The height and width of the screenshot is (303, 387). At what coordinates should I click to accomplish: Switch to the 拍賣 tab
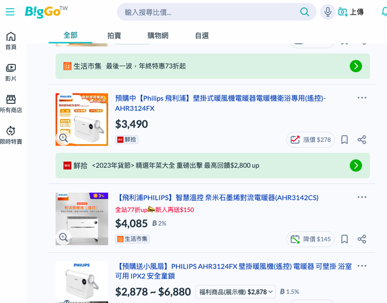[114, 35]
